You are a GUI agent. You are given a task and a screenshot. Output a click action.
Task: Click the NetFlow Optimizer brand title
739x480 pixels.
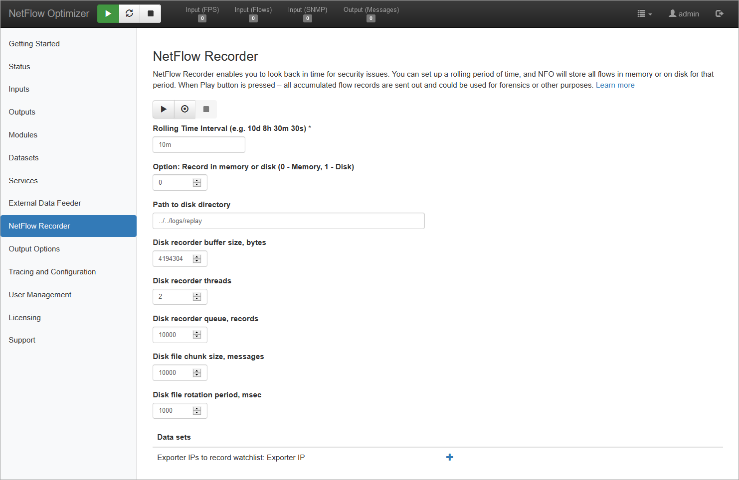point(49,13)
